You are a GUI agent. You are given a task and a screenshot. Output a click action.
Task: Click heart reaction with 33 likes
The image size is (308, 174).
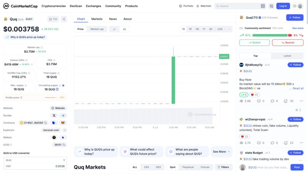click(254, 95)
